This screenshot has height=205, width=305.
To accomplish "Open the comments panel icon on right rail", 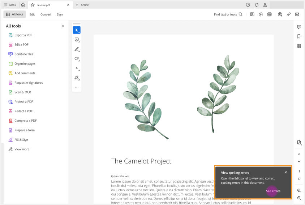I will click(299, 27).
